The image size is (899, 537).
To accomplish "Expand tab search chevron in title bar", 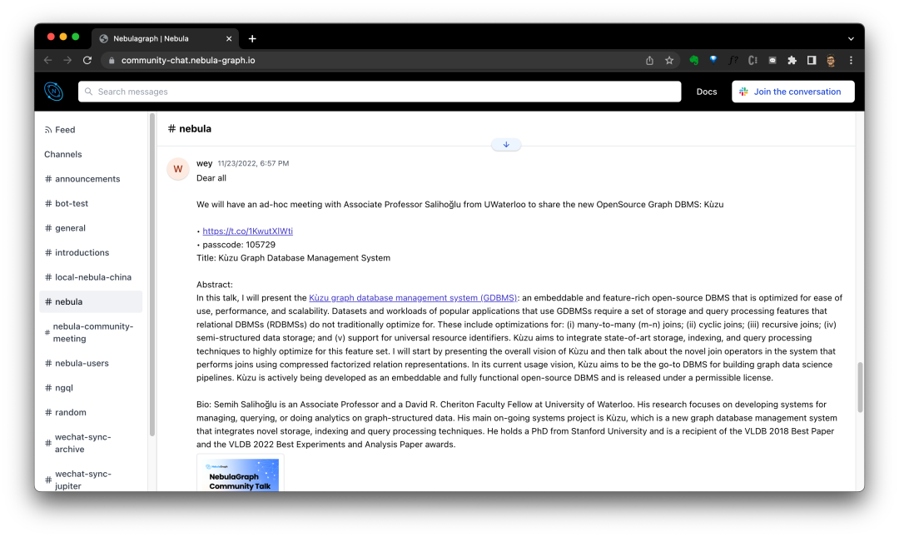I will pos(851,39).
